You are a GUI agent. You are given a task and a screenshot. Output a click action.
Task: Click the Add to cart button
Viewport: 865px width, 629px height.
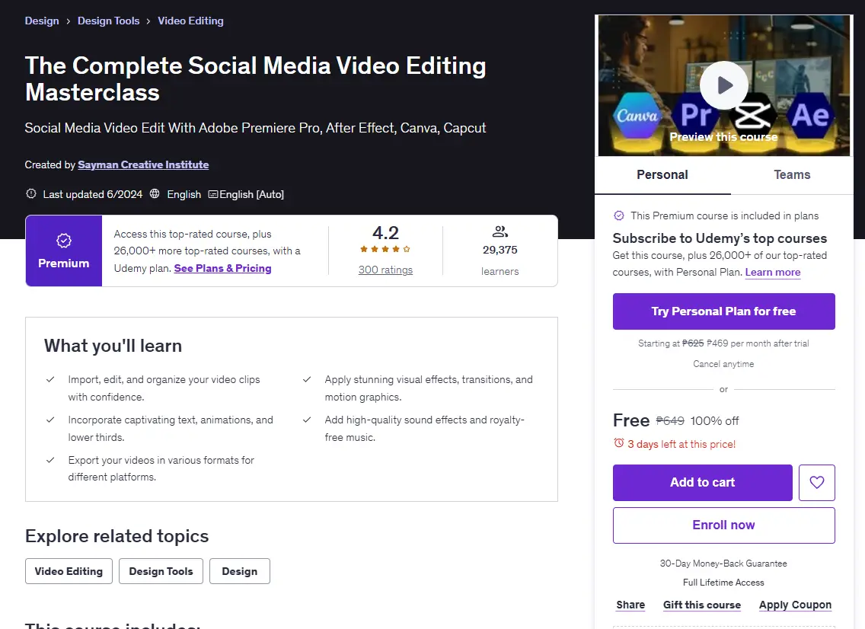[702, 482]
